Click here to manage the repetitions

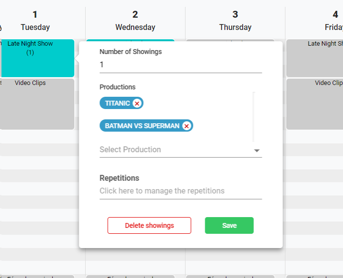(162, 191)
